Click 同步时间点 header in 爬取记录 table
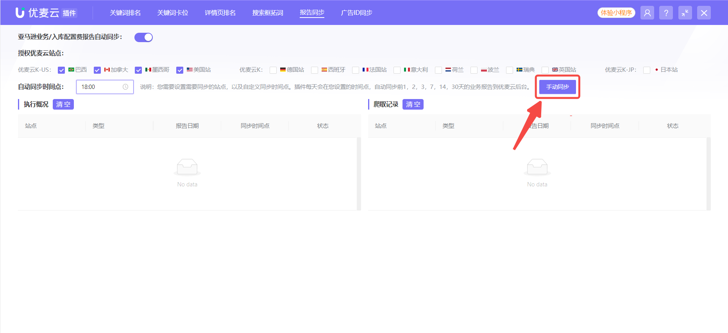Screen dimensions: 728x333 605,126
